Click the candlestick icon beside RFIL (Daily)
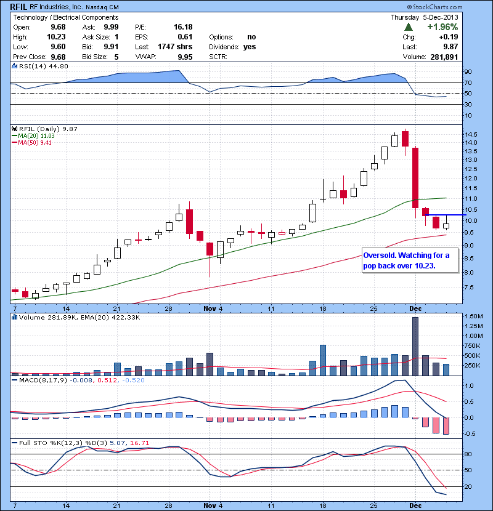The image size is (493, 511). (x=14, y=129)
